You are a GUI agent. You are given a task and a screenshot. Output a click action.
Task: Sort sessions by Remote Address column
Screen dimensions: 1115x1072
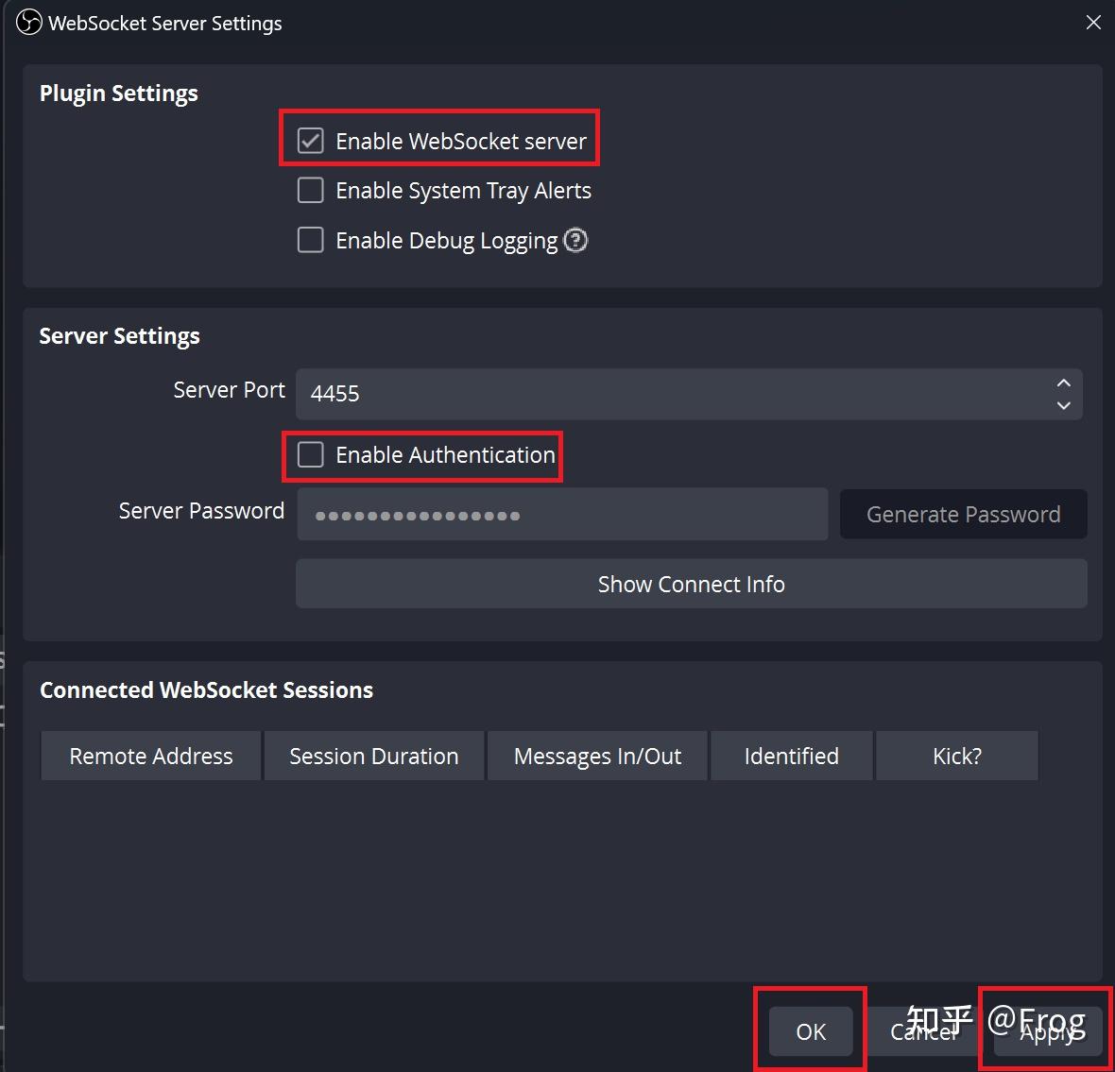(x=151, y=756)
